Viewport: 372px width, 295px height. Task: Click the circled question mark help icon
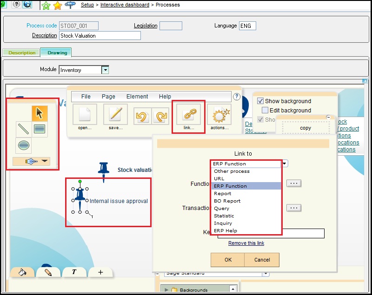pos(237,97)
